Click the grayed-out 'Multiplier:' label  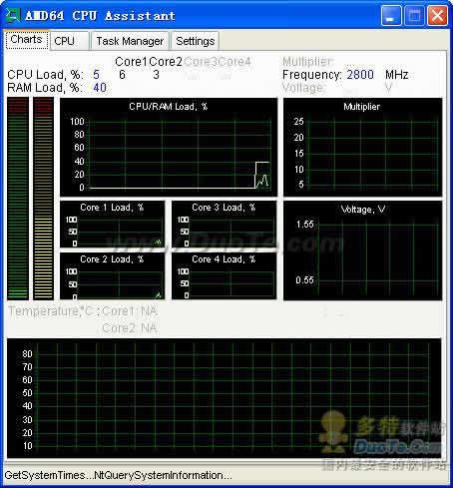coord(307,62)
